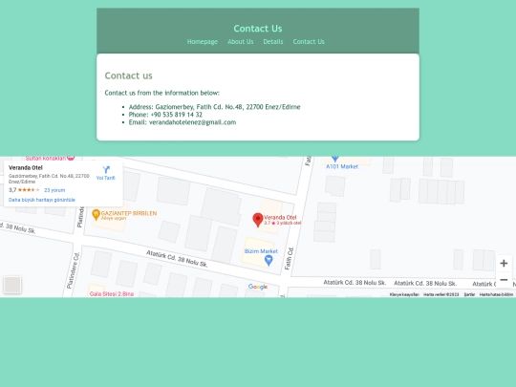
Task: Click the A101 Market map pin
Action: [x=335, y=159]
